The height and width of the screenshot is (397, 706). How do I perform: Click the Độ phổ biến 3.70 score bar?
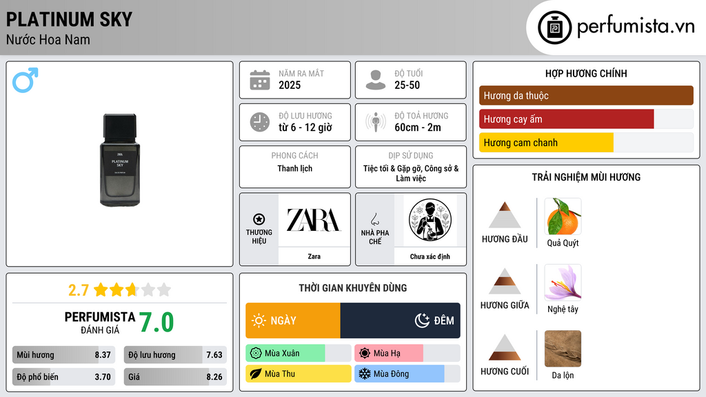63,377
